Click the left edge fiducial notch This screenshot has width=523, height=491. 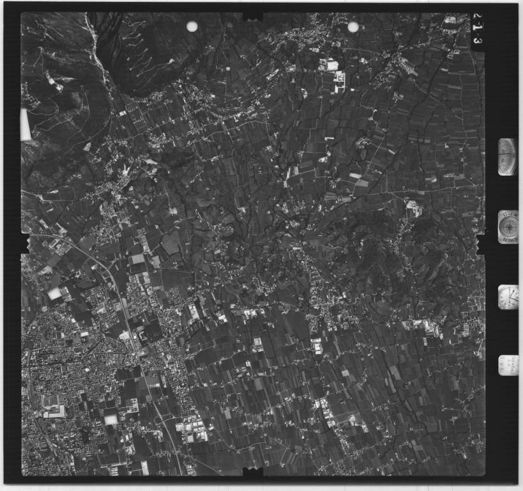(x=25, y=244)
